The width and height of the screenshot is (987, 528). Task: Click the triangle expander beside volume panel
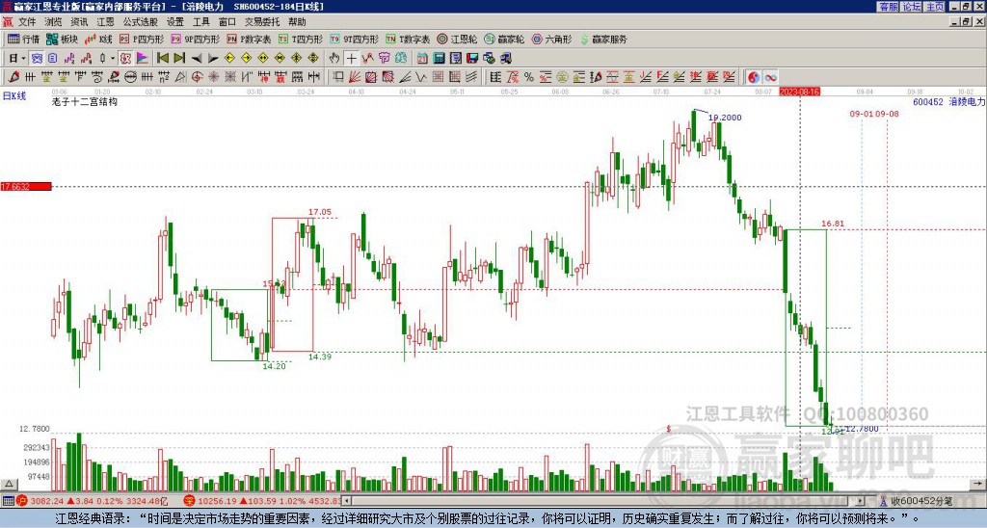point(8,484)
